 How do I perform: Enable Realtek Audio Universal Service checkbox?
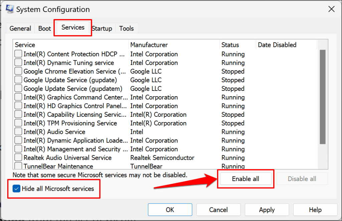pos(18,157)
